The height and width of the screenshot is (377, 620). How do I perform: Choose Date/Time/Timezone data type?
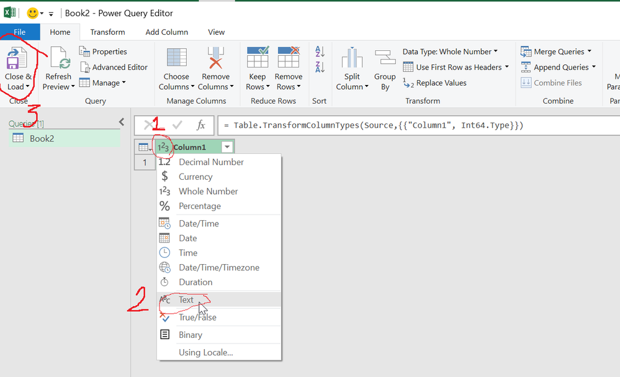tap(219, 267)
